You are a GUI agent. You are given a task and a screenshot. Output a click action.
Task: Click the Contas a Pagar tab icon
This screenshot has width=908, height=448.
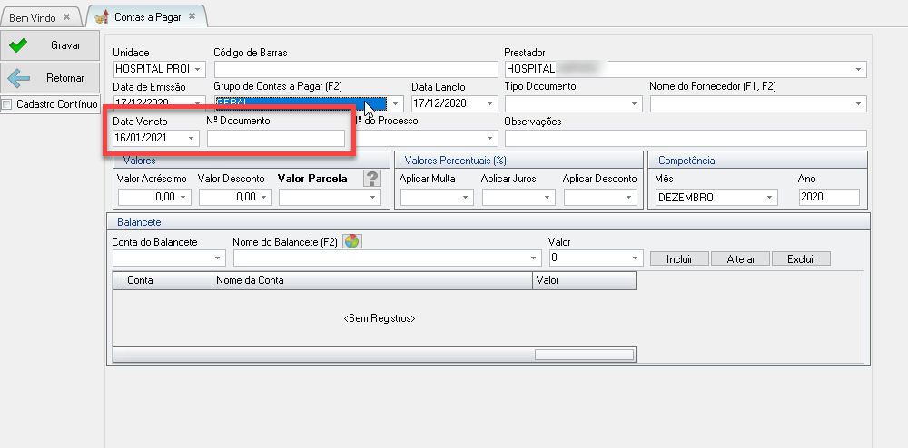click(x=101, y=17)
